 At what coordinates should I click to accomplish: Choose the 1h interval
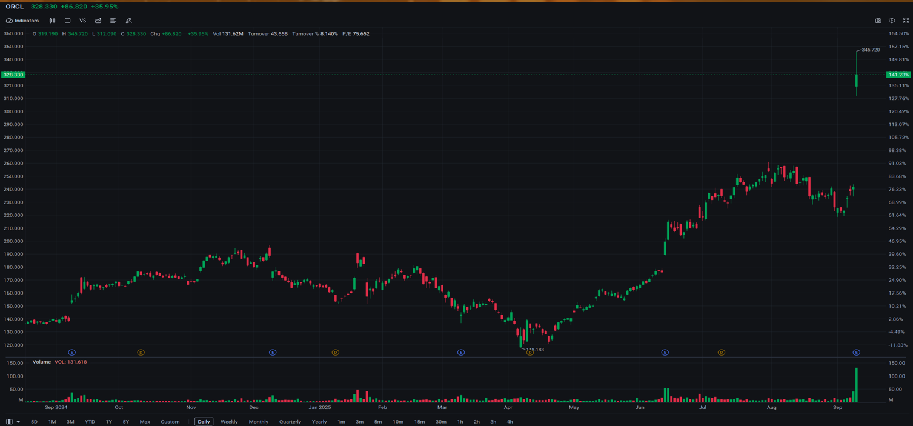coord(460,422)
